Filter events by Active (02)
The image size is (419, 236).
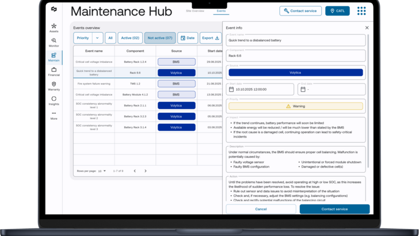(x=130, y=38)
